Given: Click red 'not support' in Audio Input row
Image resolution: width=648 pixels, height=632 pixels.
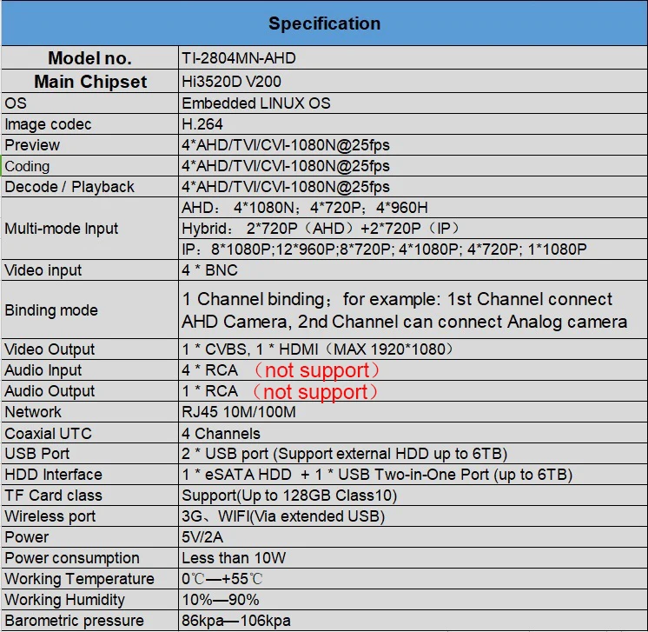Looking at the screenshot, I should click(316, 370).
